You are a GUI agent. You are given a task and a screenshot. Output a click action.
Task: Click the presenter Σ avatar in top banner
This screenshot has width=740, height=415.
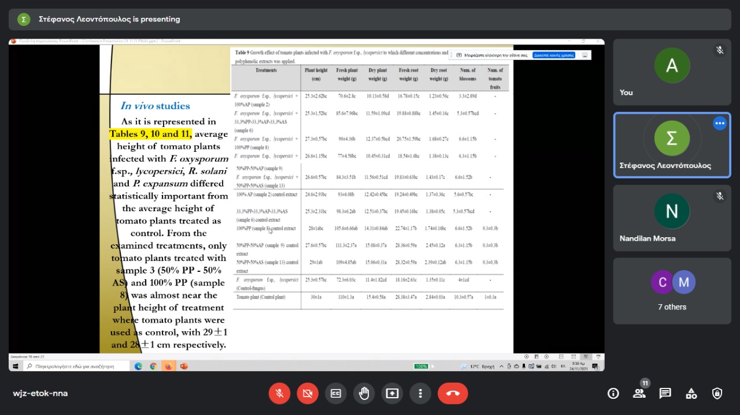tap(24, 19)
